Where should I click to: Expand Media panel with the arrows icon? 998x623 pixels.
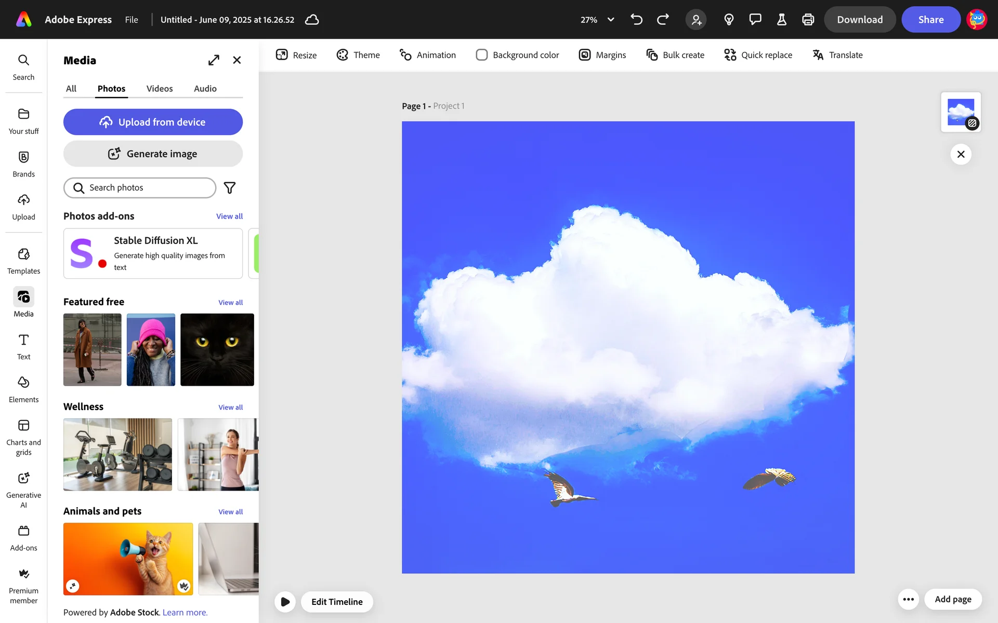[x=214, y=60]
